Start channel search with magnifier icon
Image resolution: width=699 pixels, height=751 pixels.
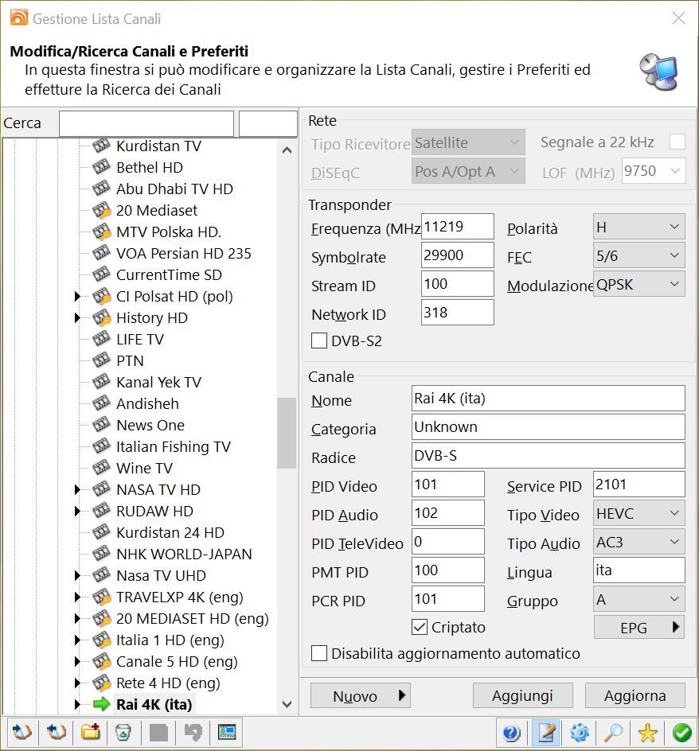tap(614, 733)
